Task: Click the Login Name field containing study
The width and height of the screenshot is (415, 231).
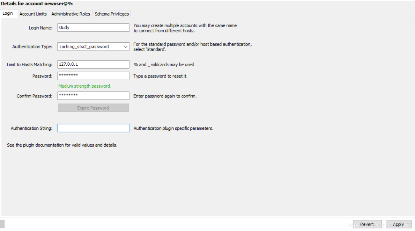Action: click(x=93, y=28)
